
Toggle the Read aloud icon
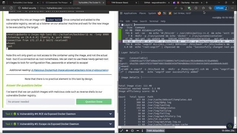click(176, 8)
